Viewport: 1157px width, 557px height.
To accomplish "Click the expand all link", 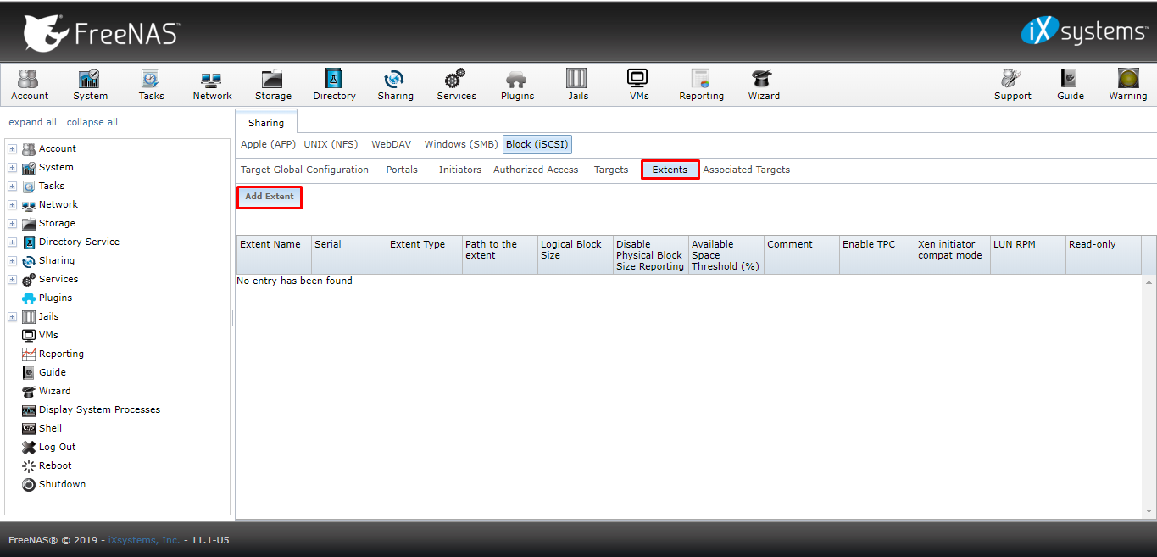I will [33, 122].
